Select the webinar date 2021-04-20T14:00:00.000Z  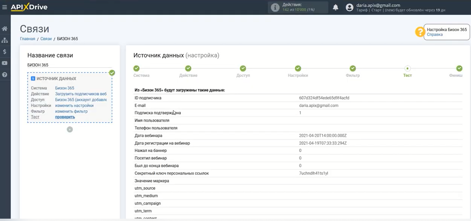pyautogui.click(x=323, y=136)
